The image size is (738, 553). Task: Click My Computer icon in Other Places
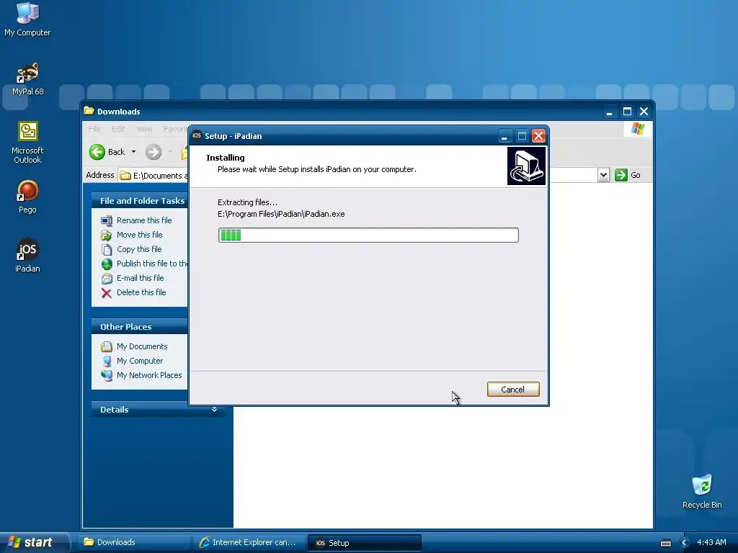click(107, 361)
